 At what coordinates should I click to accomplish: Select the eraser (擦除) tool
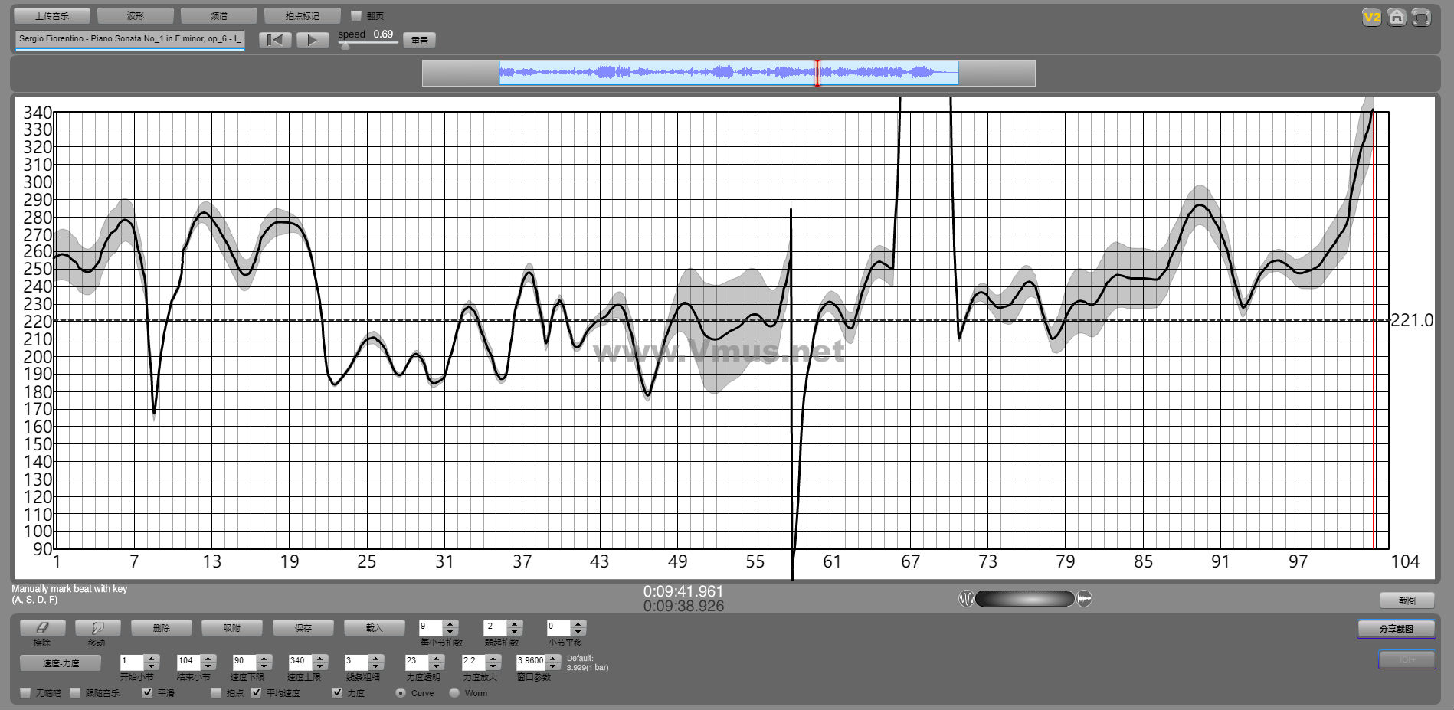(x=42, y=628)
